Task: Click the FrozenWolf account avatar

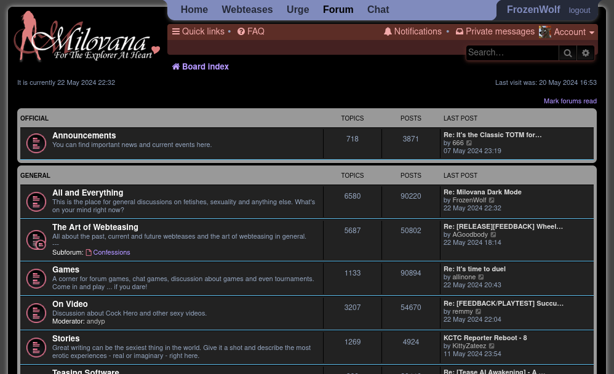Action: pyautogui.click(x=544, y=32)
